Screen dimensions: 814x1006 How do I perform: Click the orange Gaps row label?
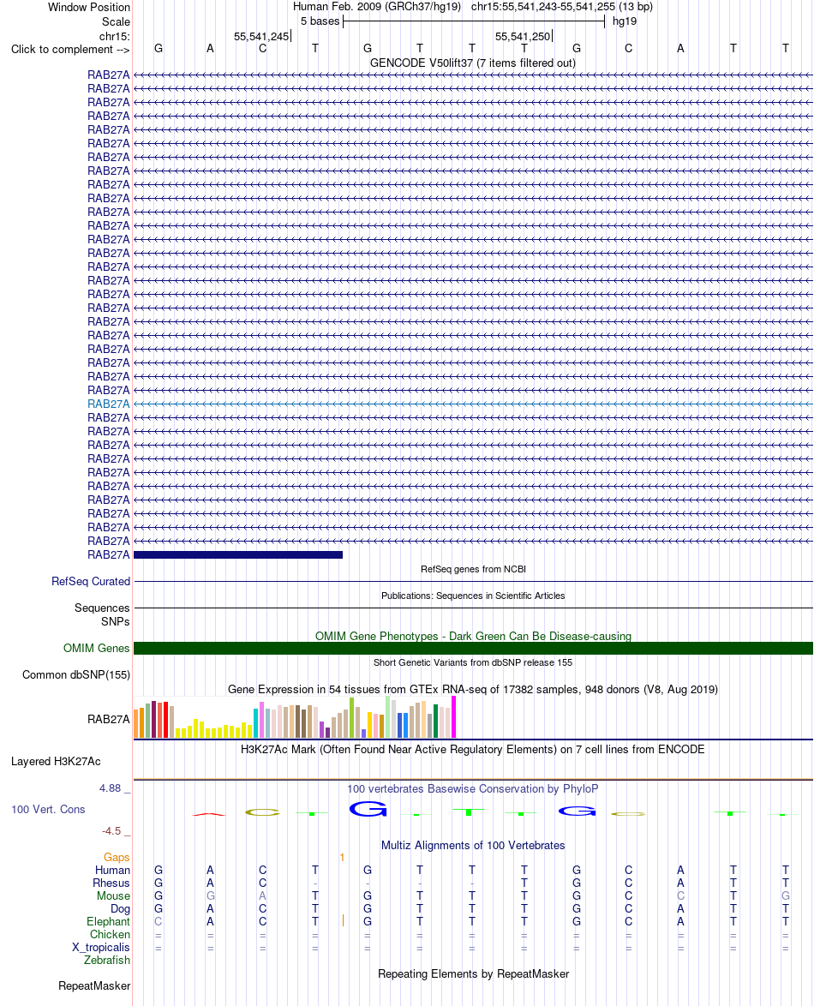click(x=117, y=857)
